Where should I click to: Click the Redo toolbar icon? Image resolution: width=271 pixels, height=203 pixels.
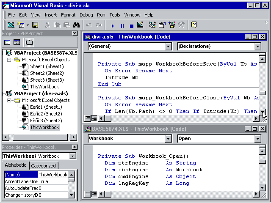99,25
